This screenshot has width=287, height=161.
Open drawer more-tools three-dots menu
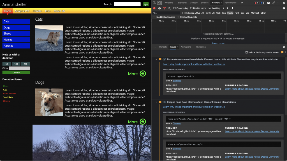click(x=154, y=47)
